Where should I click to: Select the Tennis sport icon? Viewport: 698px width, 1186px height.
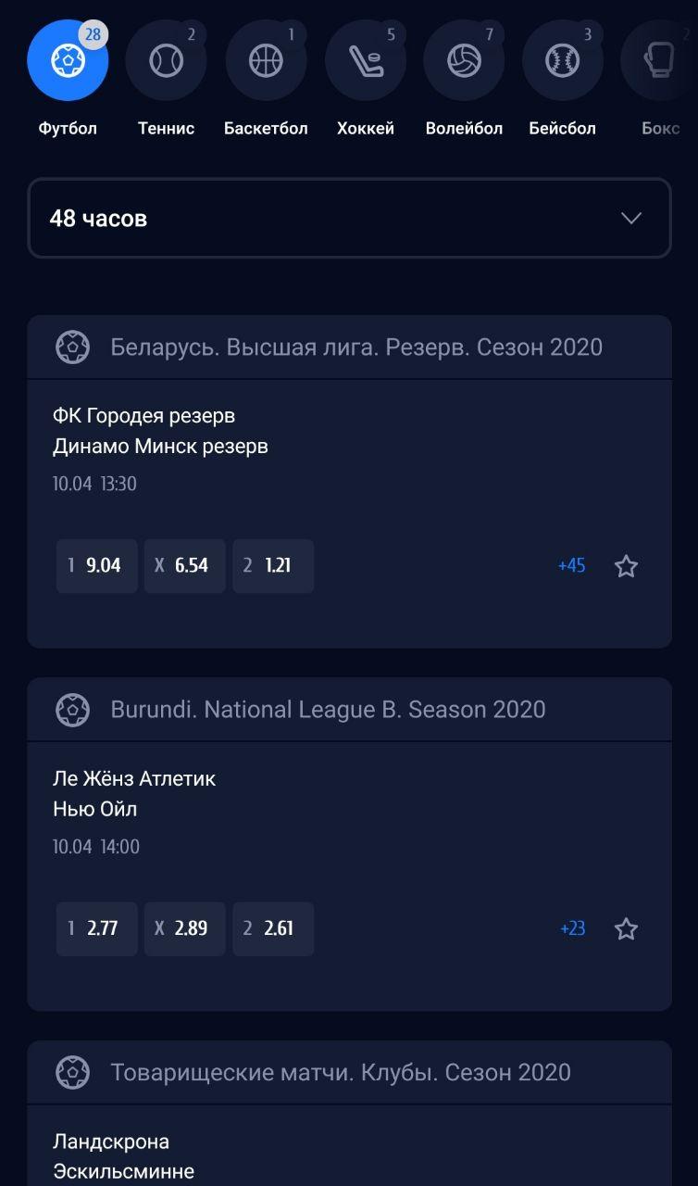click(166, 61)
